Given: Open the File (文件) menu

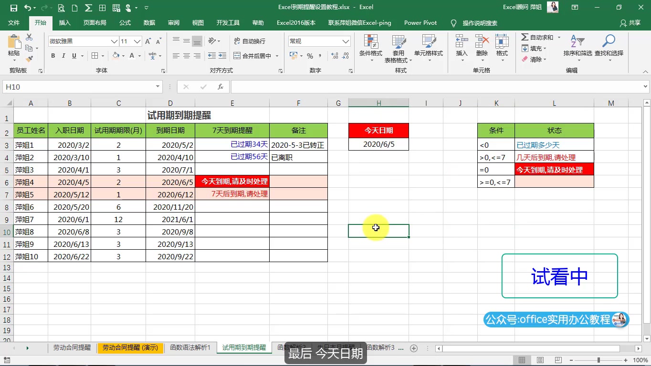Looking at the screenshot, I should click(x=14, y=23).
